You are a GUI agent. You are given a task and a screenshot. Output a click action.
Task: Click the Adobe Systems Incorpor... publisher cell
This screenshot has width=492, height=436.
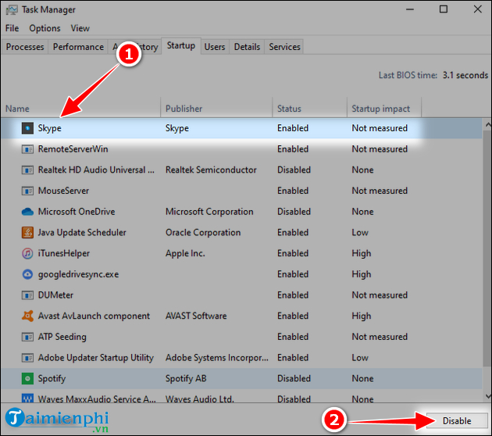[217, 358]
